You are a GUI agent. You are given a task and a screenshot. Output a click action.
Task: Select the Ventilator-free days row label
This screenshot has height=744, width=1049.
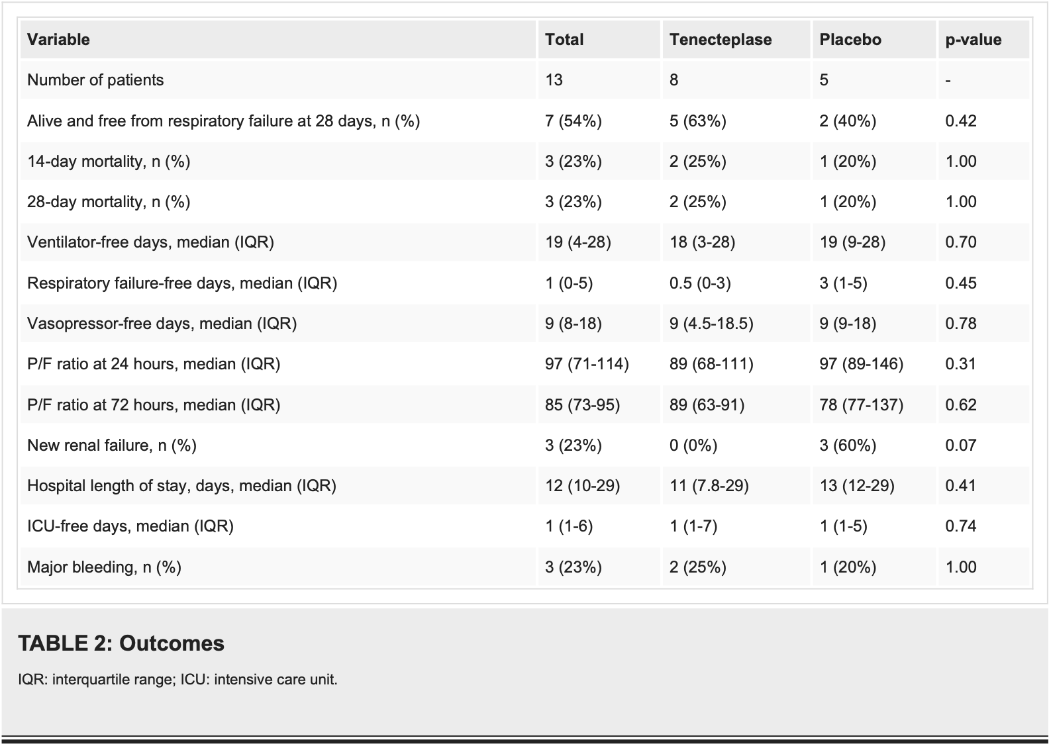tap(150, 242)
